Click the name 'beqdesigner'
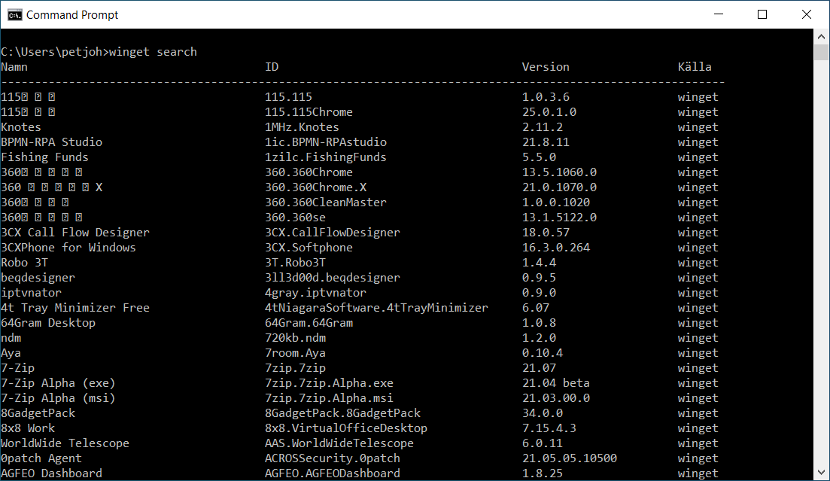 click(38, 278)
